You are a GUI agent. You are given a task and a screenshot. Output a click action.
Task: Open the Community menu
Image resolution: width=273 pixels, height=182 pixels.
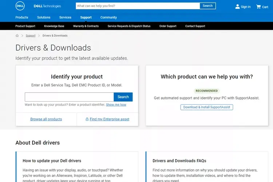[108, 17]
